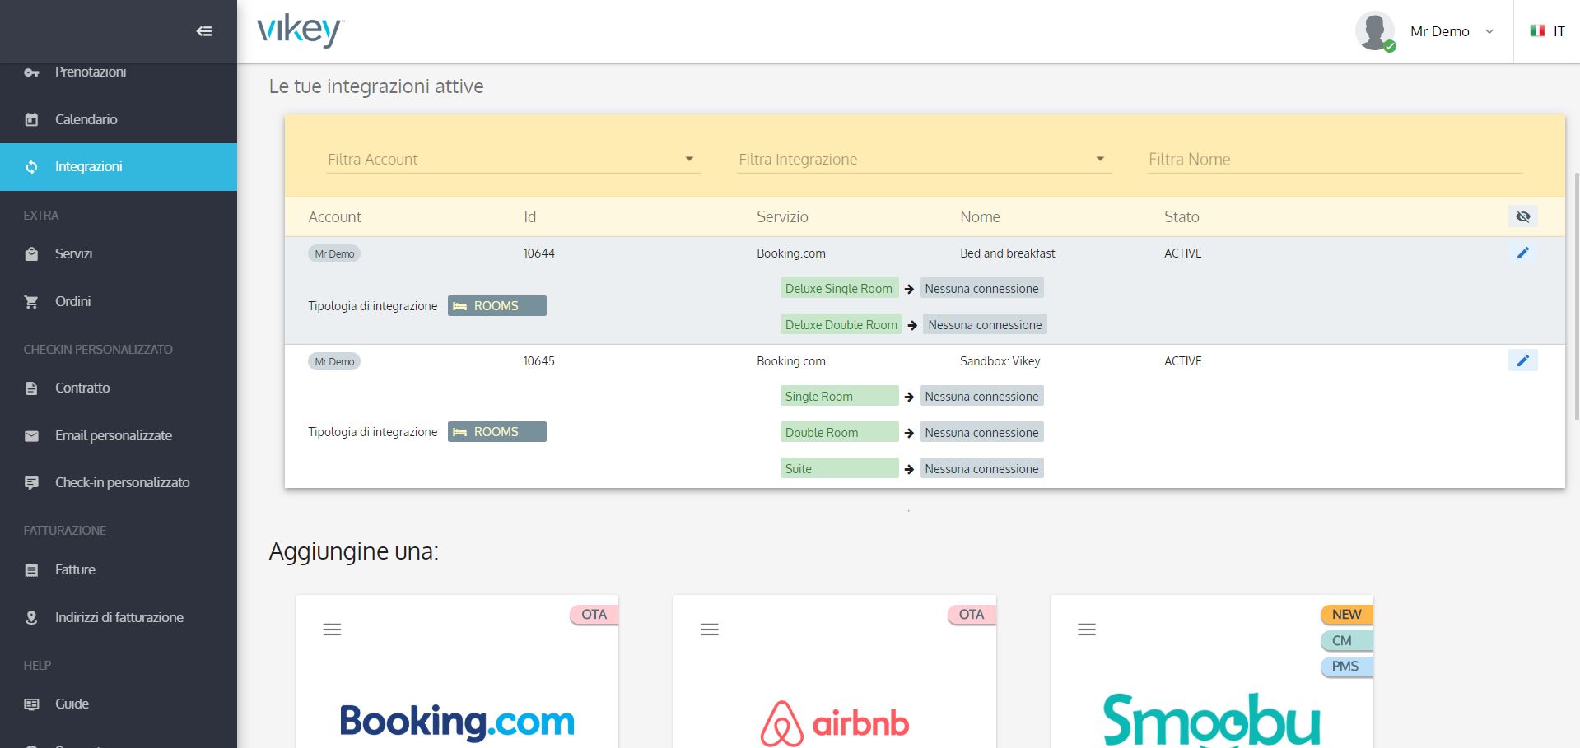The image size is (1580, 748).
Task: Open Servizi in the sidebar
Action: point(119,254)
